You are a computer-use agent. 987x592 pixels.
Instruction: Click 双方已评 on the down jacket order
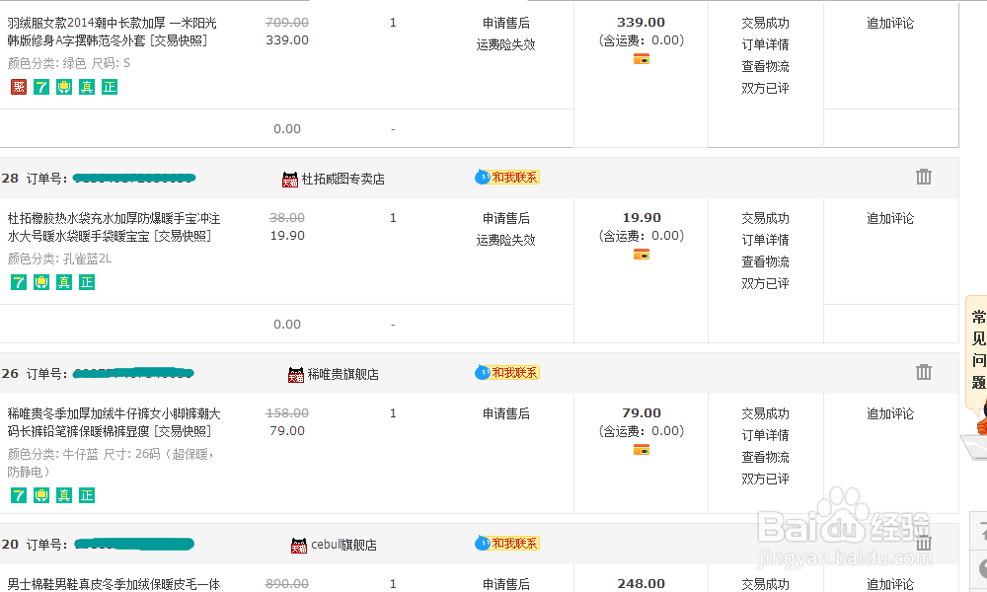pyautogui.click(x=765, y=88)
